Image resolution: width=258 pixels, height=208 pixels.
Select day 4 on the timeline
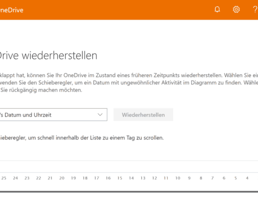247,178
